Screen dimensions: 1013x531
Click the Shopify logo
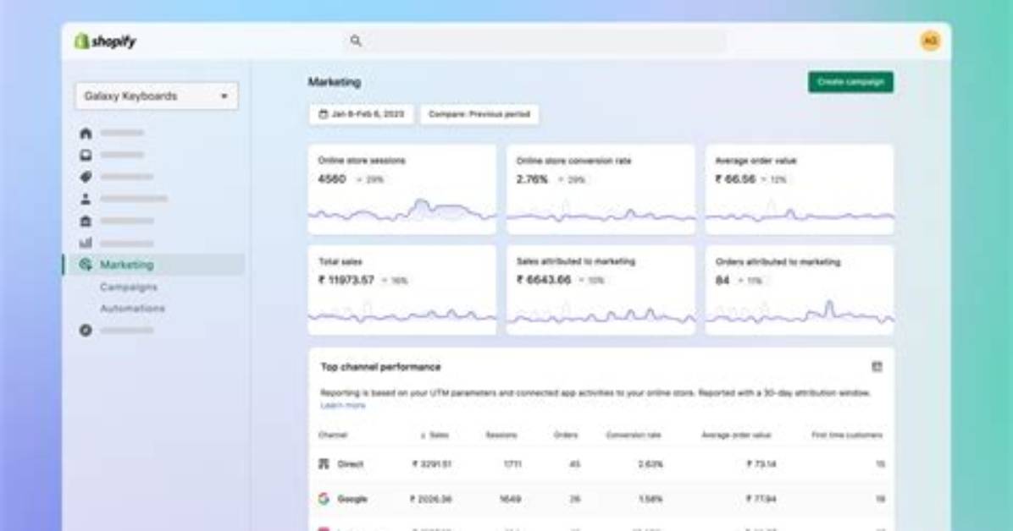point(105,41)
